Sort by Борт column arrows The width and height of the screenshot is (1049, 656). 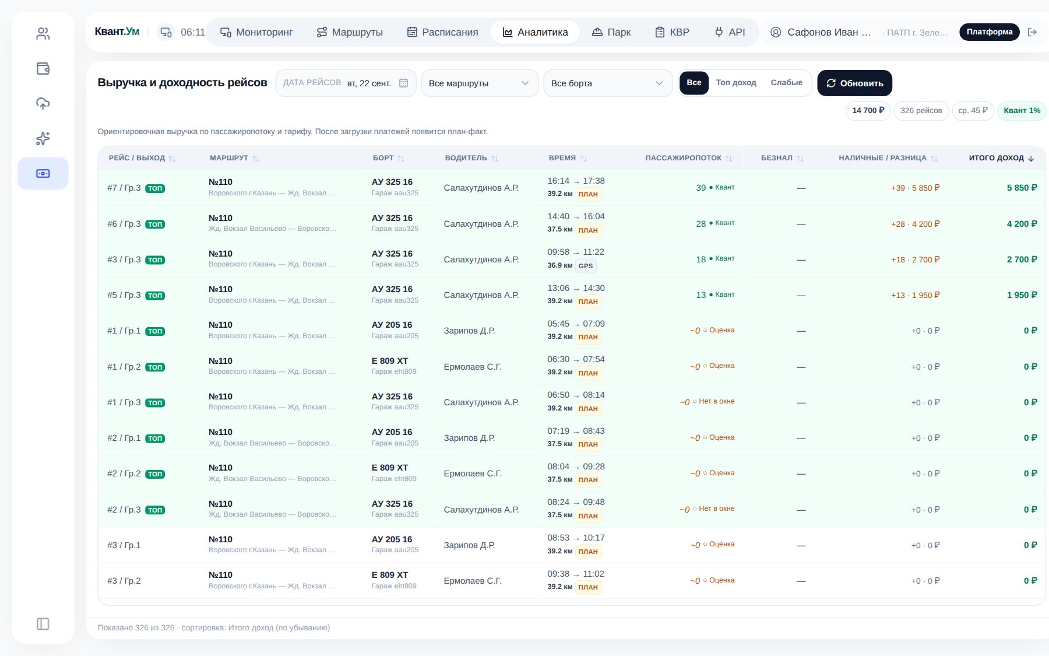[x=401, y=158]
